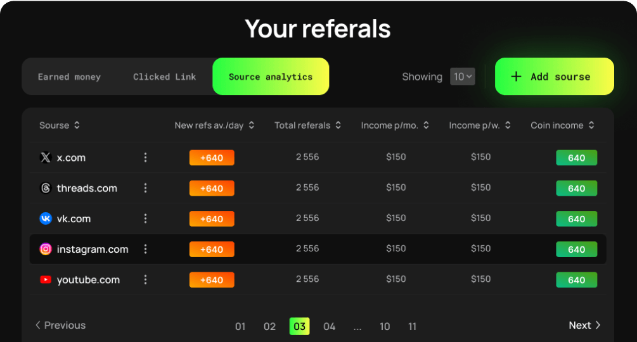
Task: Click the YouTube logo icon
Action: tap(46, 280)
